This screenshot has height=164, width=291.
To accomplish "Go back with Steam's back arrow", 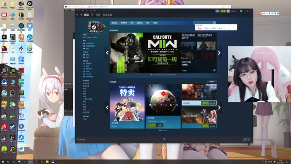I will coord(77,15).
